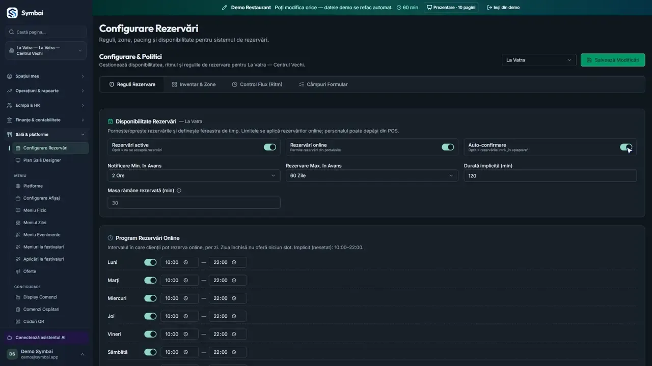Click Conectează asistentul AI button
This screenshot has width=652, height=366.
coord(46,338)
